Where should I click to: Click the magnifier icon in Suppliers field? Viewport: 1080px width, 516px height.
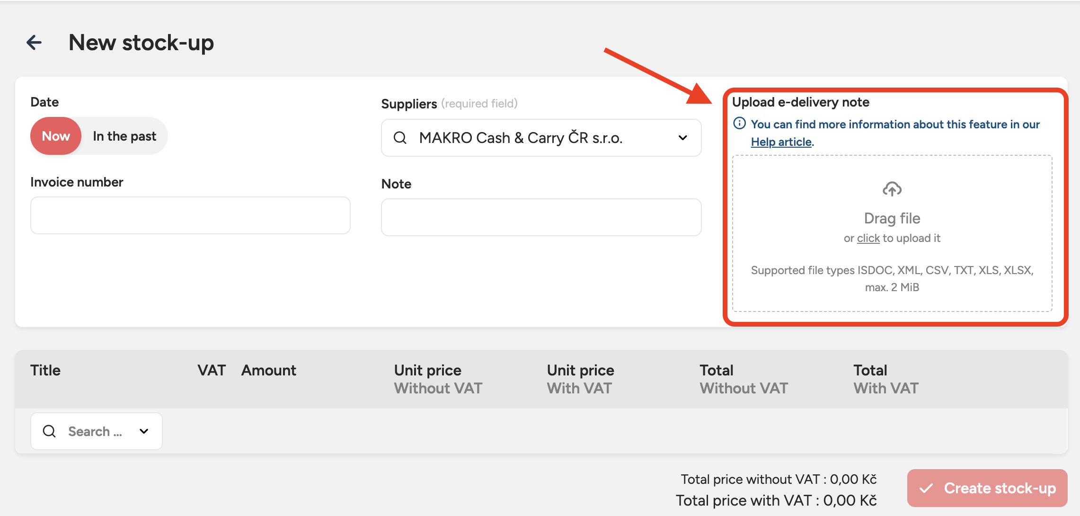400,138
